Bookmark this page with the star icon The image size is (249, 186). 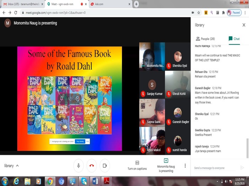click(x=198, y=13)
